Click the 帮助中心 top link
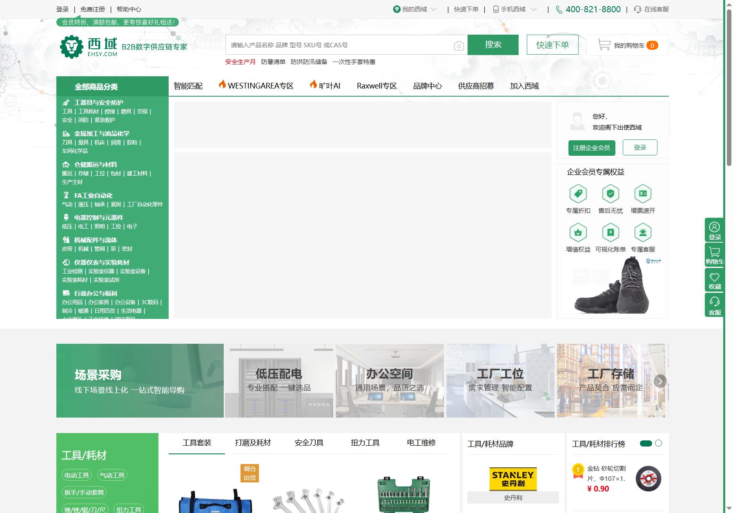The width and height of the screenshot is (733, 513). pyautogui.click(x=129, y=9)
